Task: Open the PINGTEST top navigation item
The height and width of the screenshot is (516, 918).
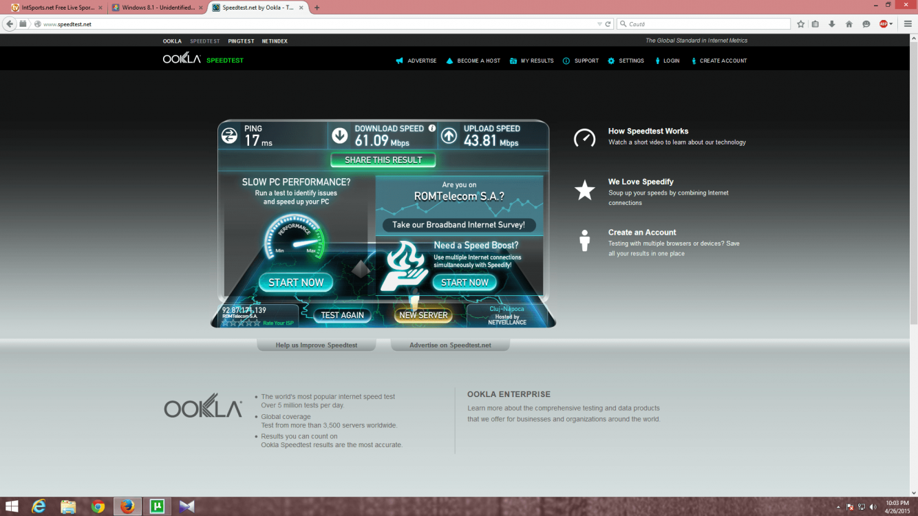Action: coord(241,41)
